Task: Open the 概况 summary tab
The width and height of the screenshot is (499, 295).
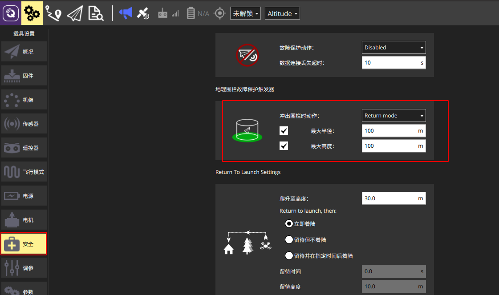Action: (x=24, y=52)
